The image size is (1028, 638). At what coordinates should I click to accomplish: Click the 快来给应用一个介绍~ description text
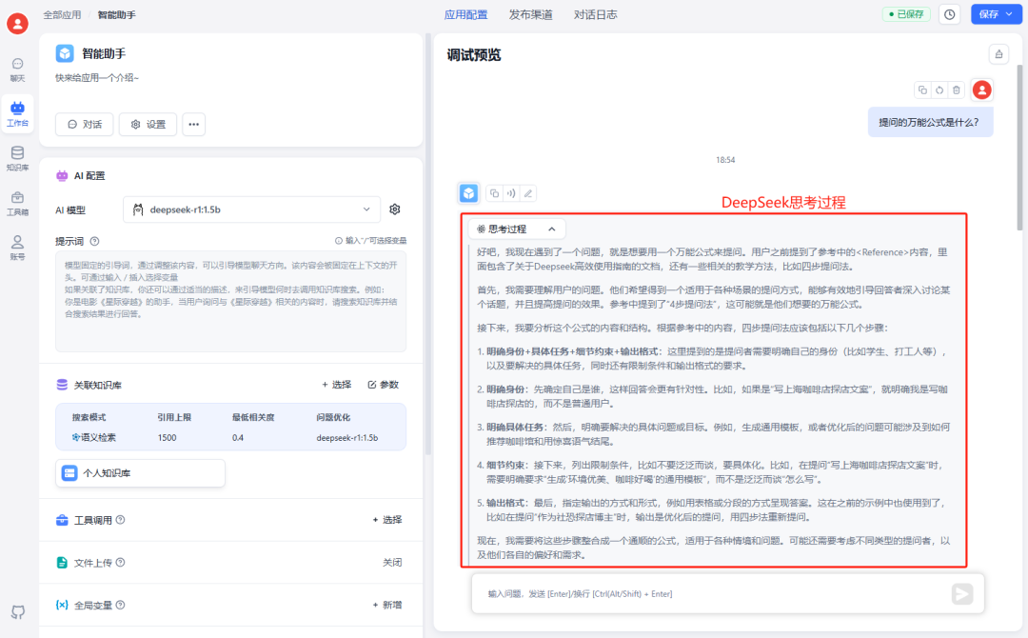97,77
